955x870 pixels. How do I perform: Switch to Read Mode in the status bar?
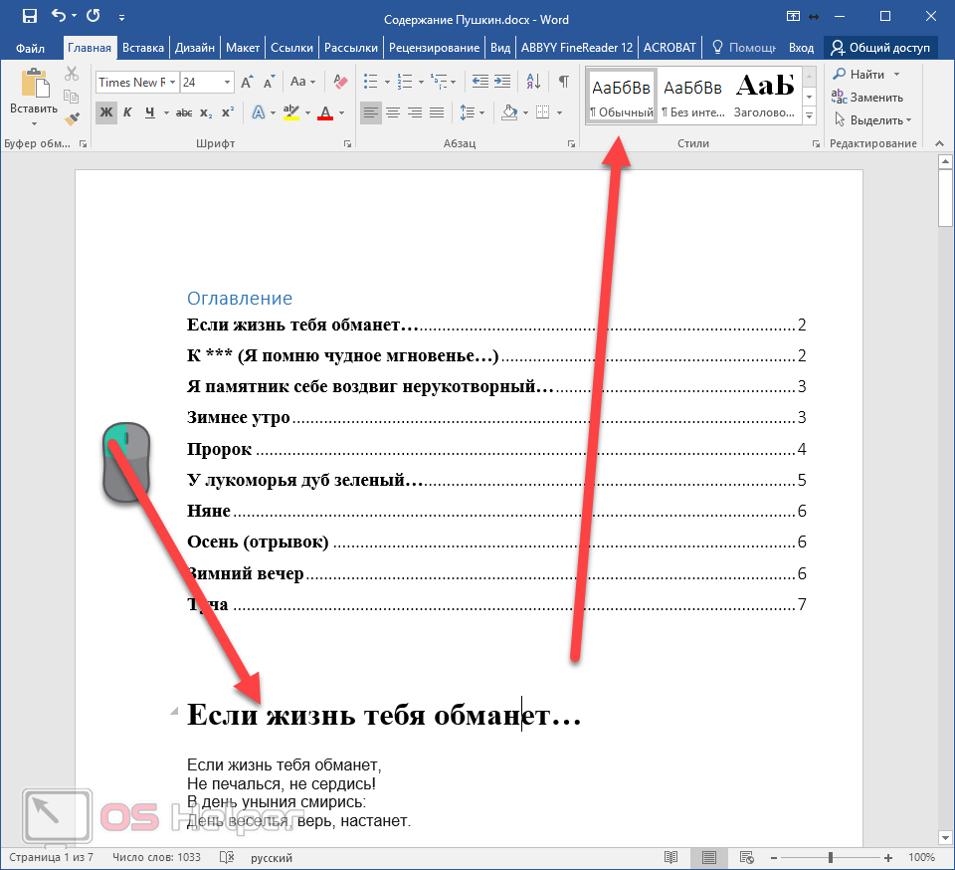670,857
